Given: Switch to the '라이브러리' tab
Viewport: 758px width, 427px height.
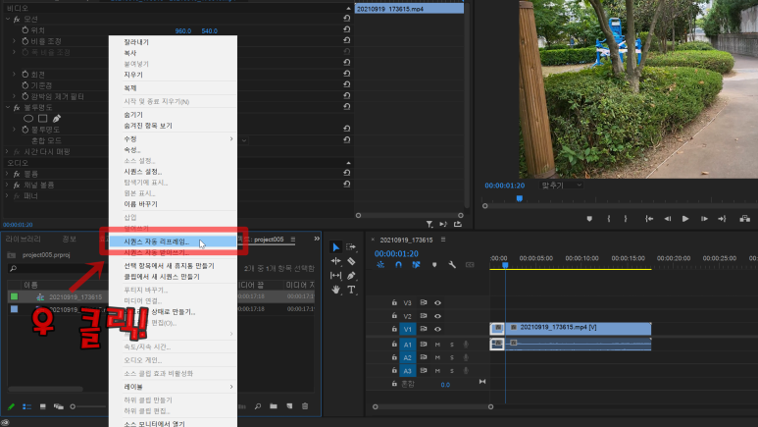Looking at the screenshot, I should click(24, 240).
